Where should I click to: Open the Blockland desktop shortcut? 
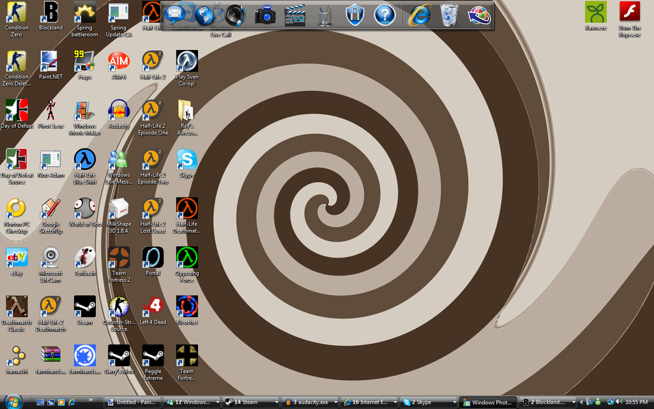51,17
